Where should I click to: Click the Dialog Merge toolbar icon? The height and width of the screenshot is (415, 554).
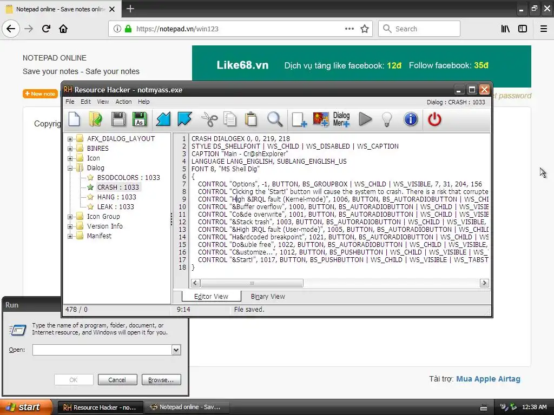(x=341, y=119)
